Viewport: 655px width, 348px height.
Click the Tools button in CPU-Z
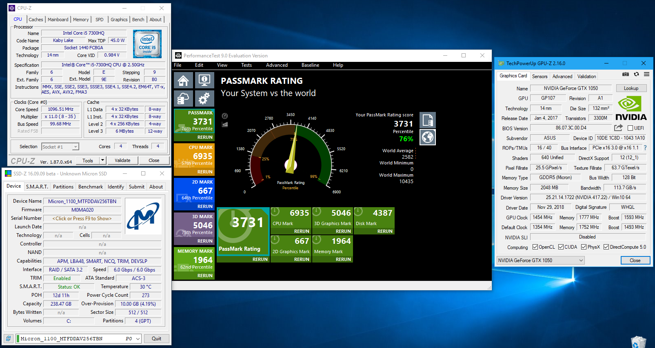[x=88, y=160]
